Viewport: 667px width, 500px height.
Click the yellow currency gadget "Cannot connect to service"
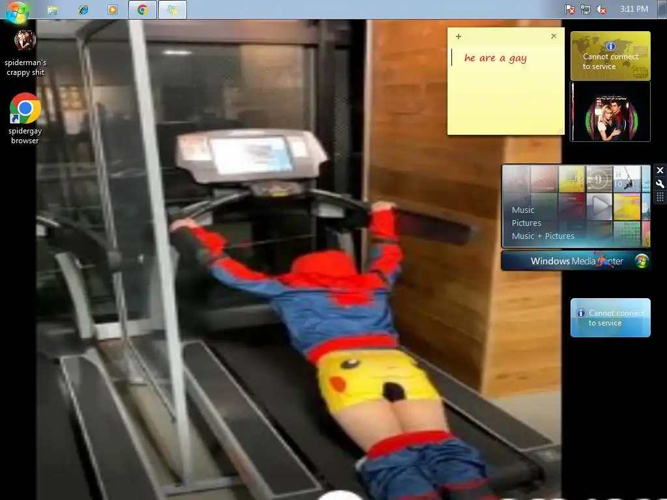click(610, 56)
